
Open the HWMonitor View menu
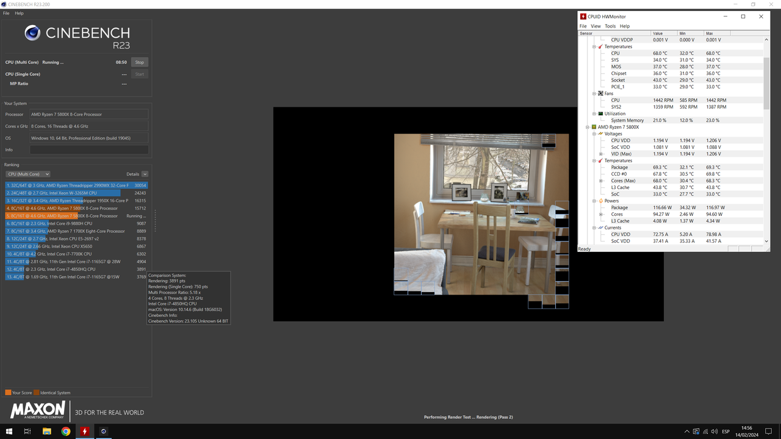click(596, 26)
